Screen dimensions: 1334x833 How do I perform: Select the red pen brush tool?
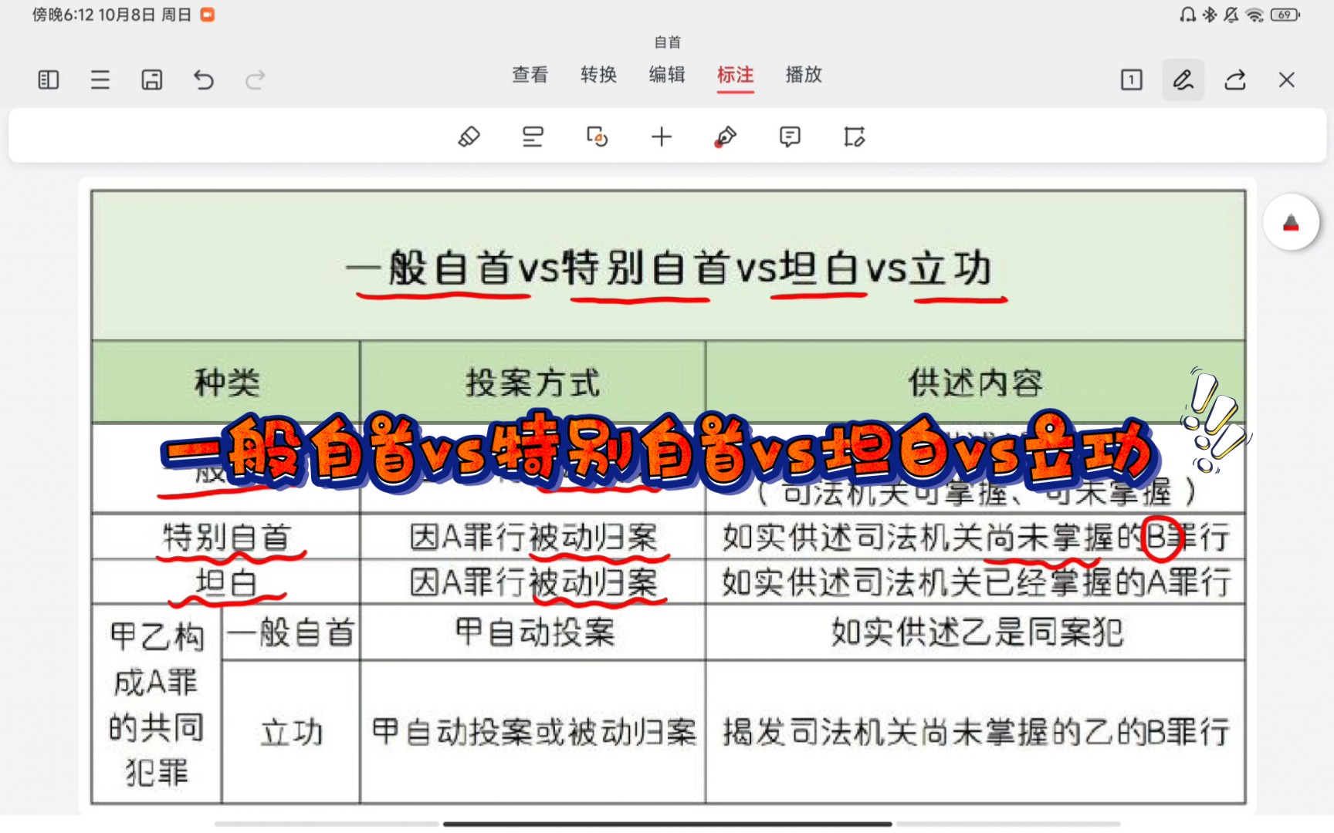pos(726,137)
